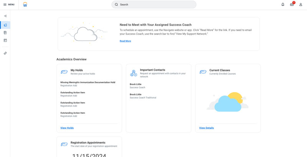Image resolution: width=307 pixels, height=157 pixels.
Task: Open the document tasks sidebar icon
Action: coord(5,33)
